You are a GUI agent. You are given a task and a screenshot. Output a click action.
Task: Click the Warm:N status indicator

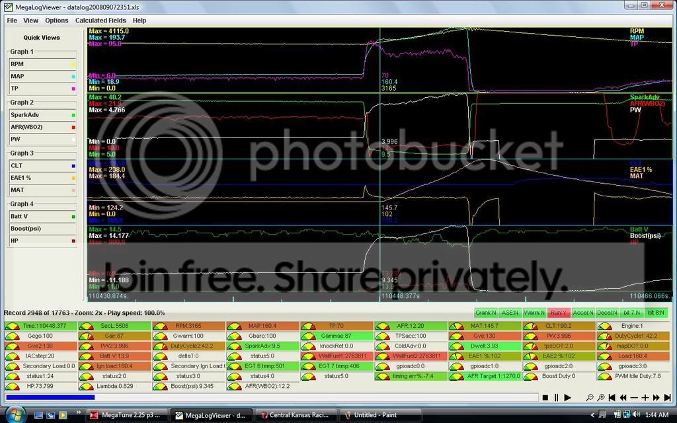pyautogui.click(x=534, y=313)
